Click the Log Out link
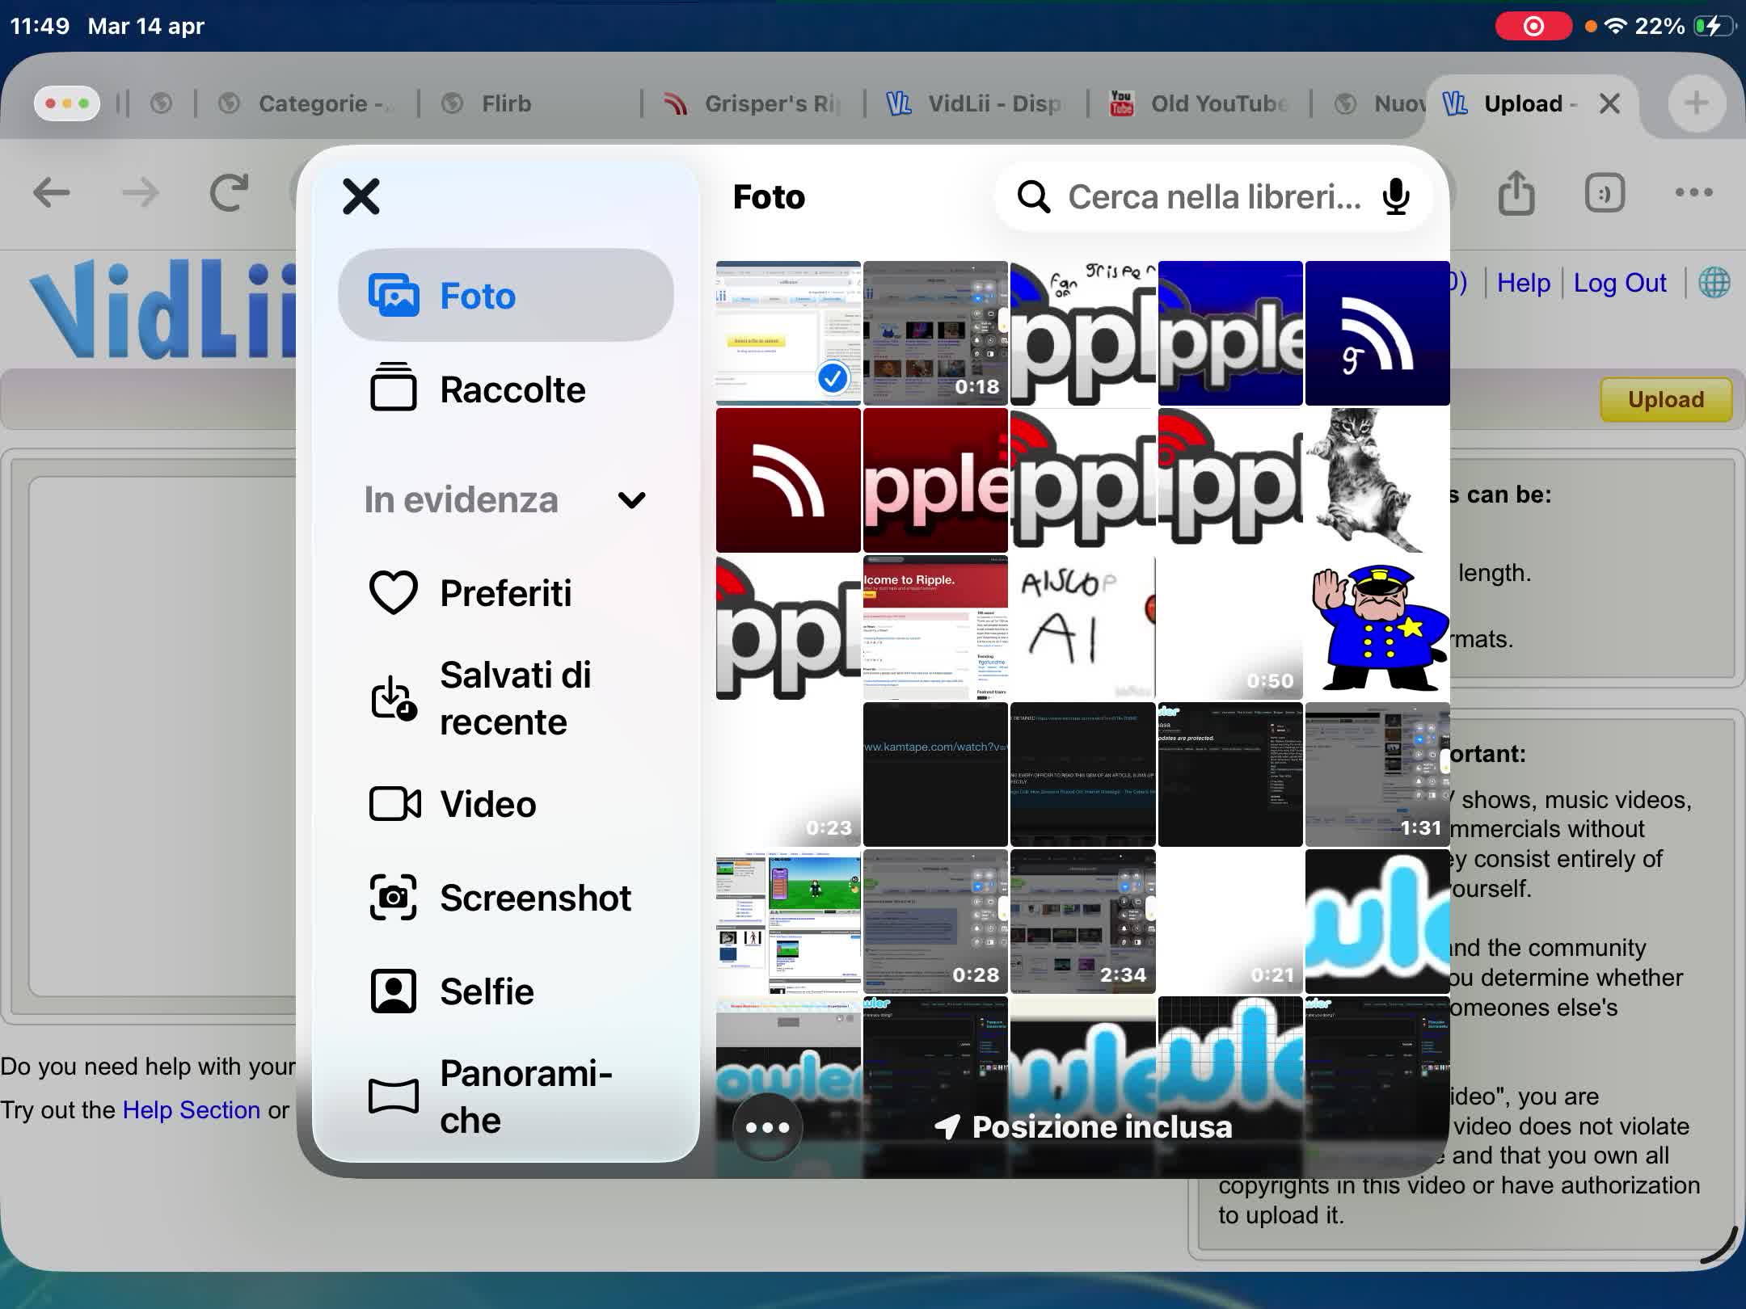1746x1309 pixels. click(1619, 283)
